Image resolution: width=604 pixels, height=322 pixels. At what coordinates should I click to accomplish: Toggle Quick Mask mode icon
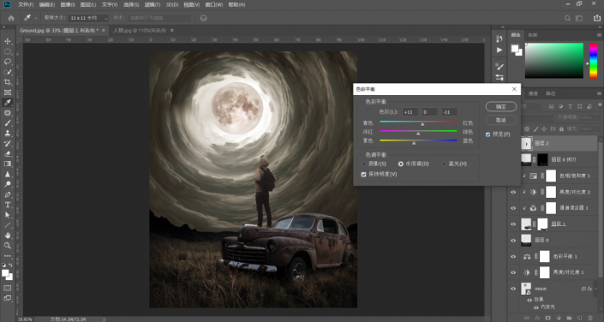click(8, 288)
